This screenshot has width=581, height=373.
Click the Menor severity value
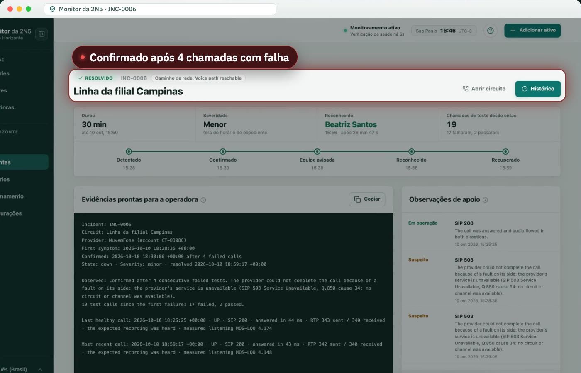[215, 124]
